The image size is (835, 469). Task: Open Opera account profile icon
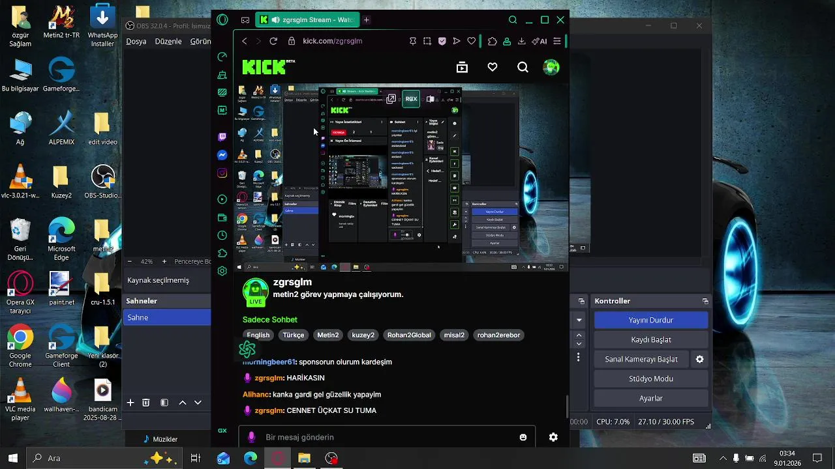pos(507,41)
